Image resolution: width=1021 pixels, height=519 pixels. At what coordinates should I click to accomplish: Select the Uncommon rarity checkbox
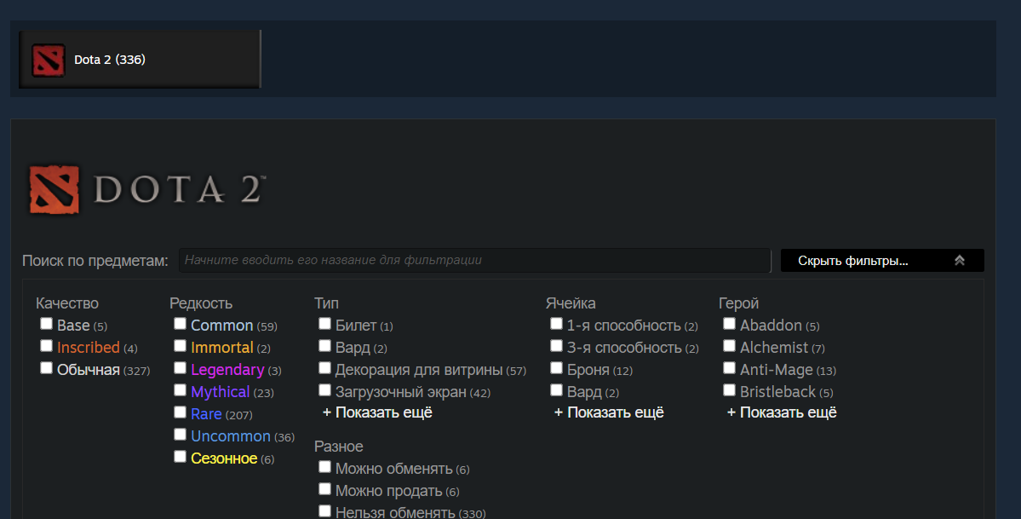point(181,435)
